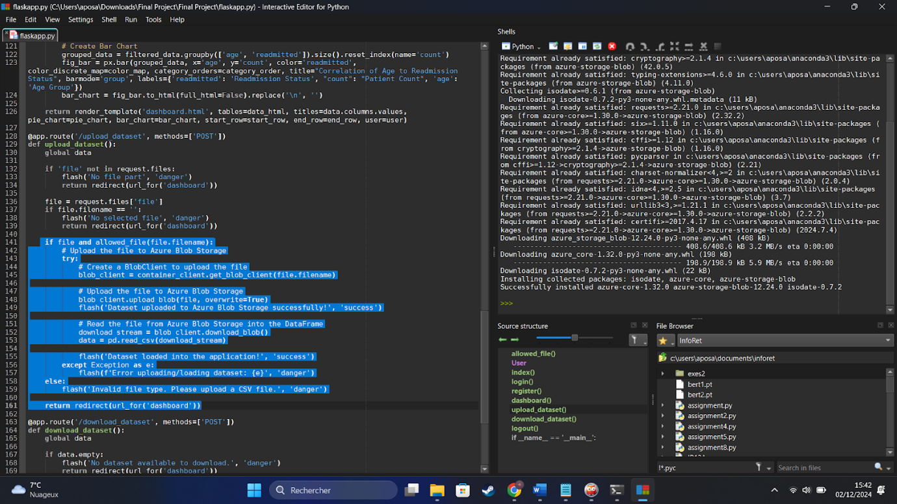Click the clear screen shell icon
This screenshot has height=504, width=897.
(554, 47)
